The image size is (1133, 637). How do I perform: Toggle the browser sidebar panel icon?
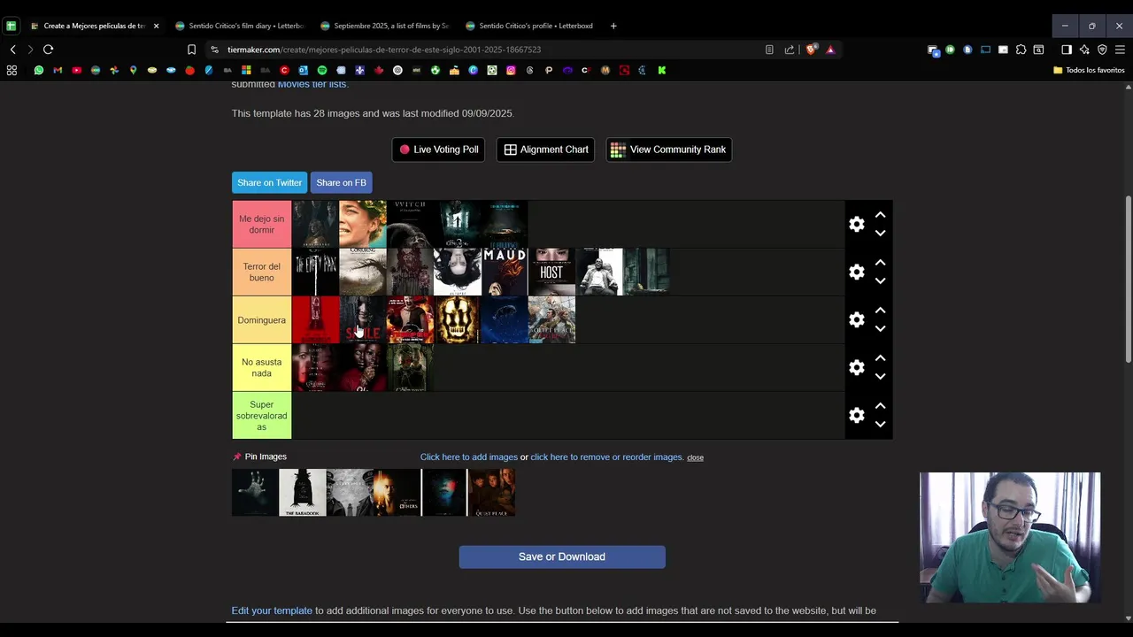click(x=1066, y=50)
